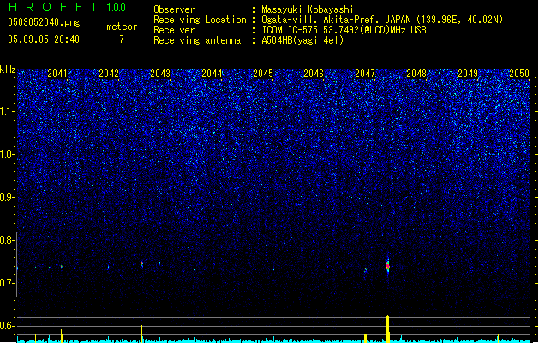Click the kHz axis unit label
Viewport: 539px width, 343px height.
(8, 69)
